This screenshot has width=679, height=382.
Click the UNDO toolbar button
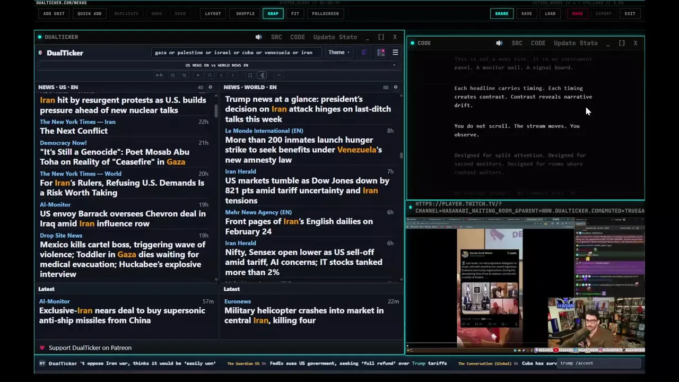(156, 13)
